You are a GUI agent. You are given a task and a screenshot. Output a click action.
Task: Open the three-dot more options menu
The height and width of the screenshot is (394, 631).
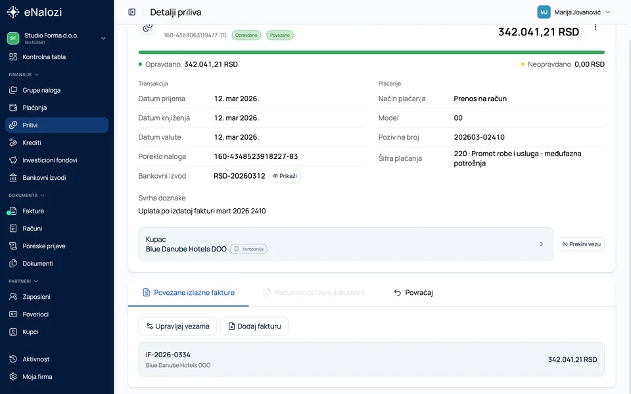596,28
